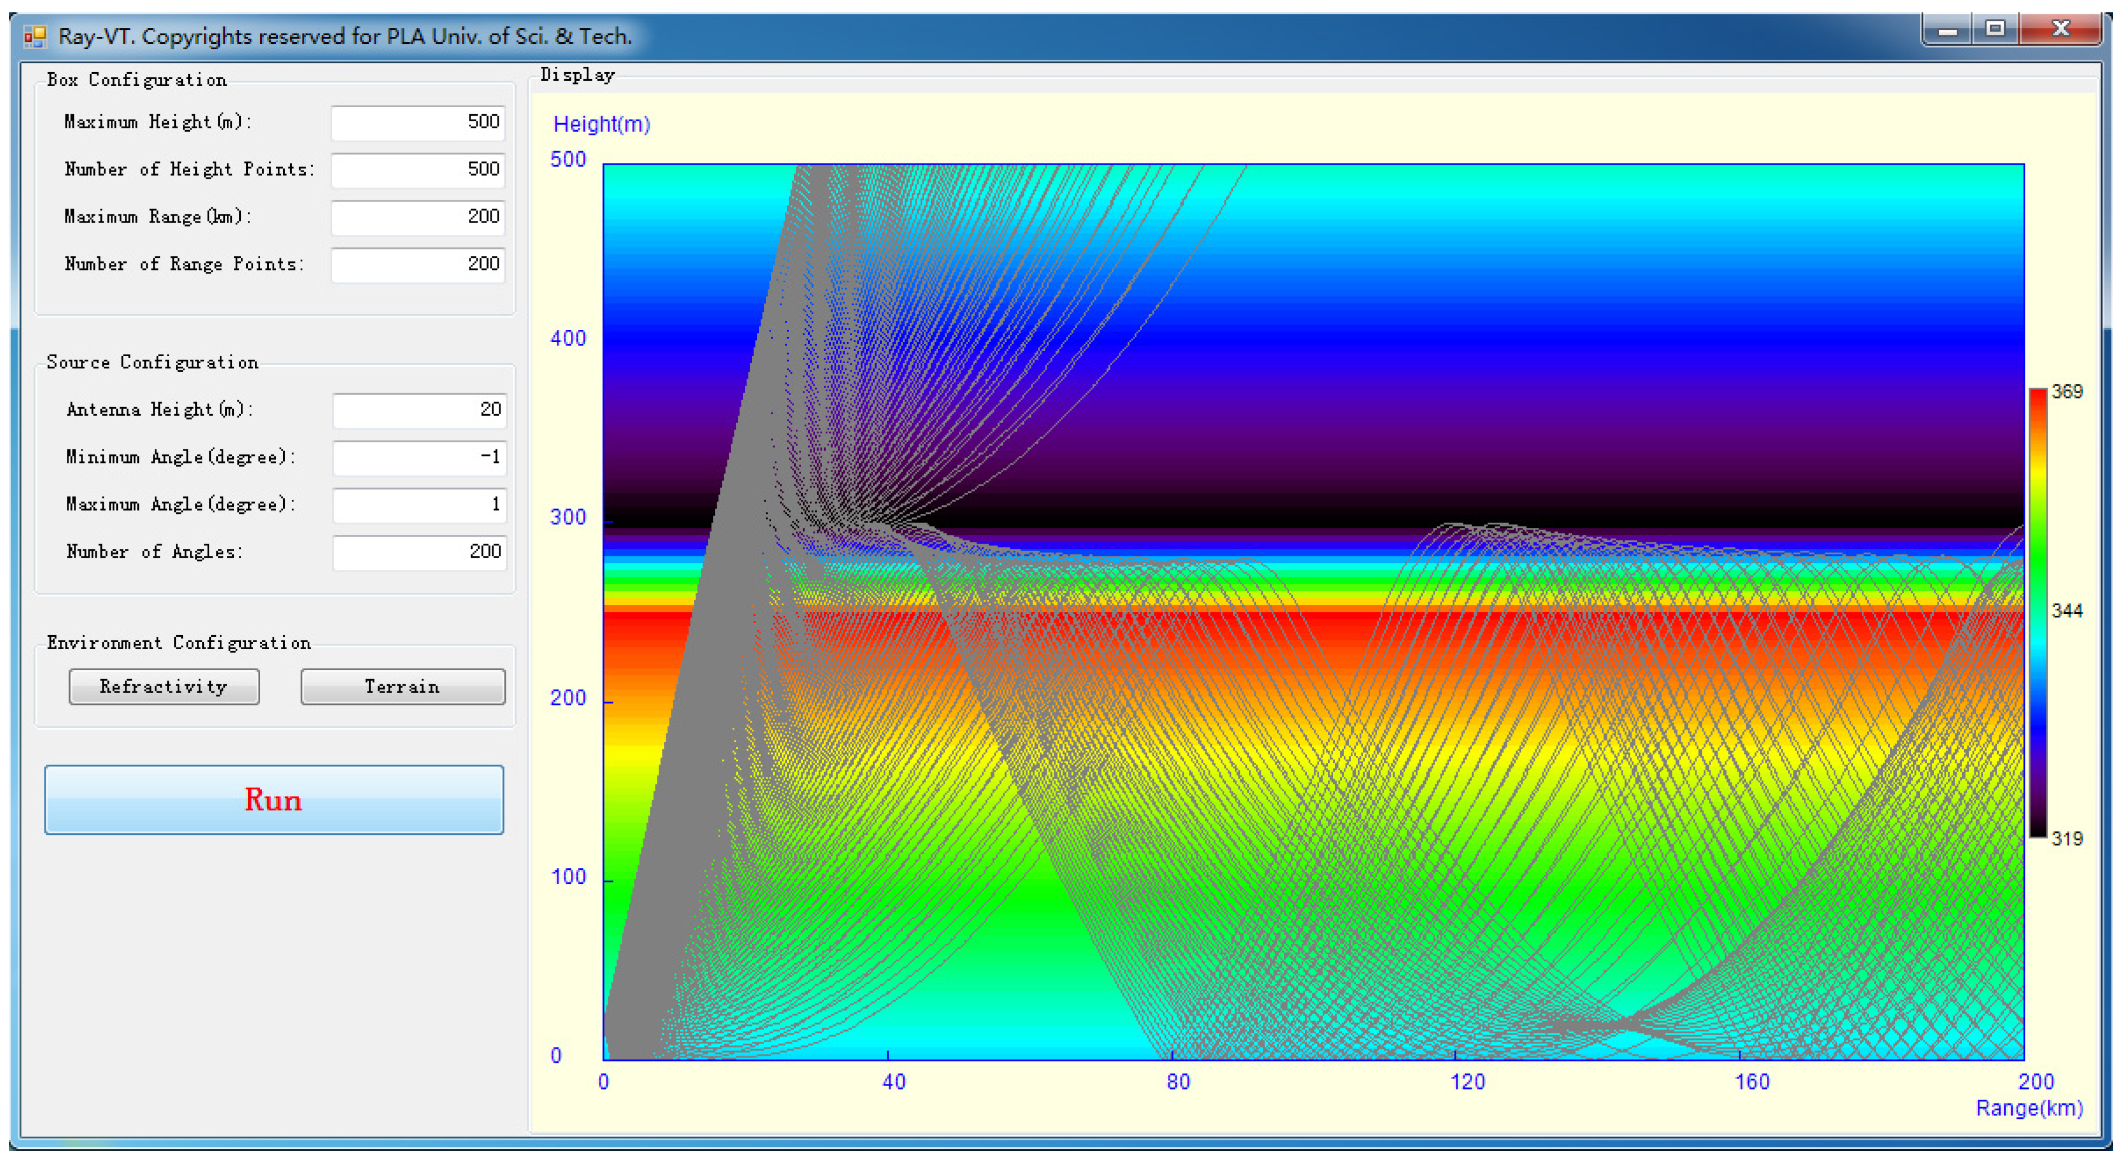Click the Number of Range Points field

pyautogui.click(x=418, y=264)
